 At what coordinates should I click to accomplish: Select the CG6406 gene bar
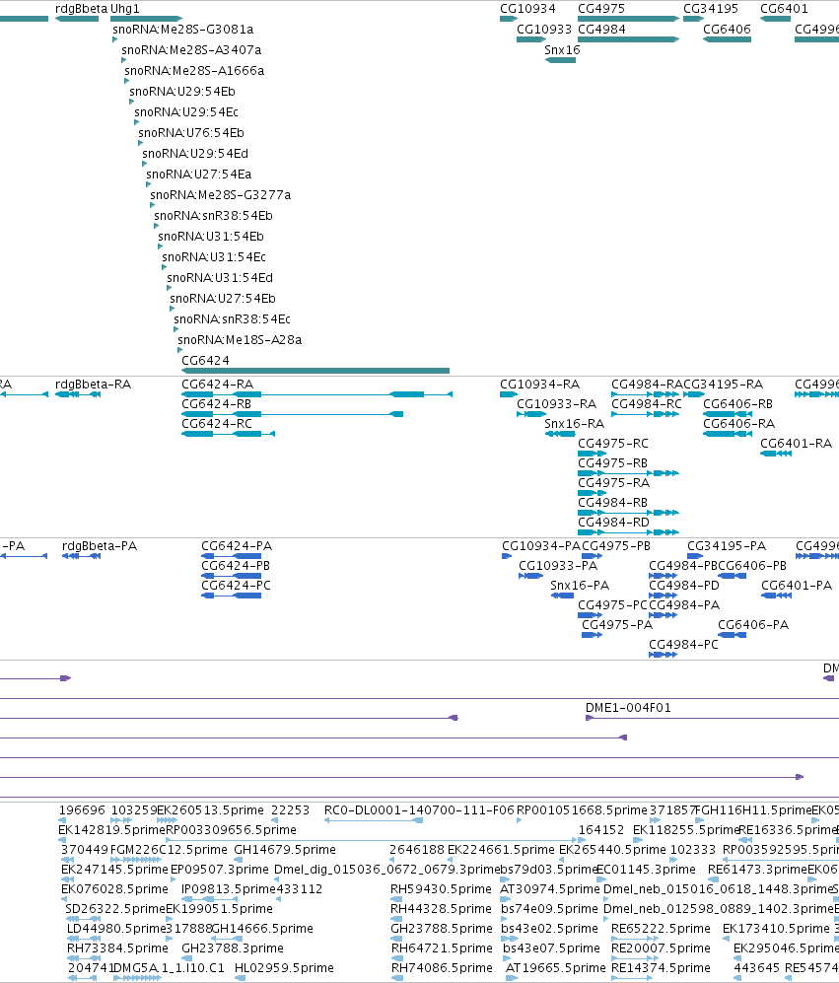click(x=727, y=39)
